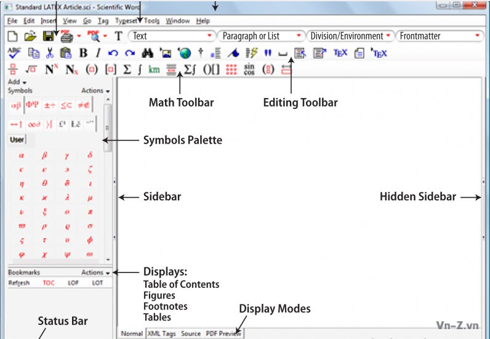Viewport: 490px width, 339px height.
Task: Open the Frontmatter dropdown
Action: [439, 36]
